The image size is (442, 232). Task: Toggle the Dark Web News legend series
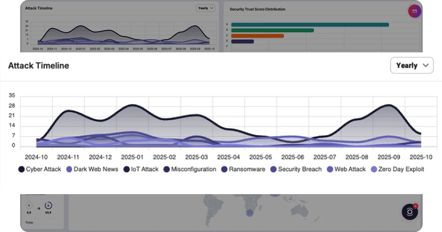point(92,169)
